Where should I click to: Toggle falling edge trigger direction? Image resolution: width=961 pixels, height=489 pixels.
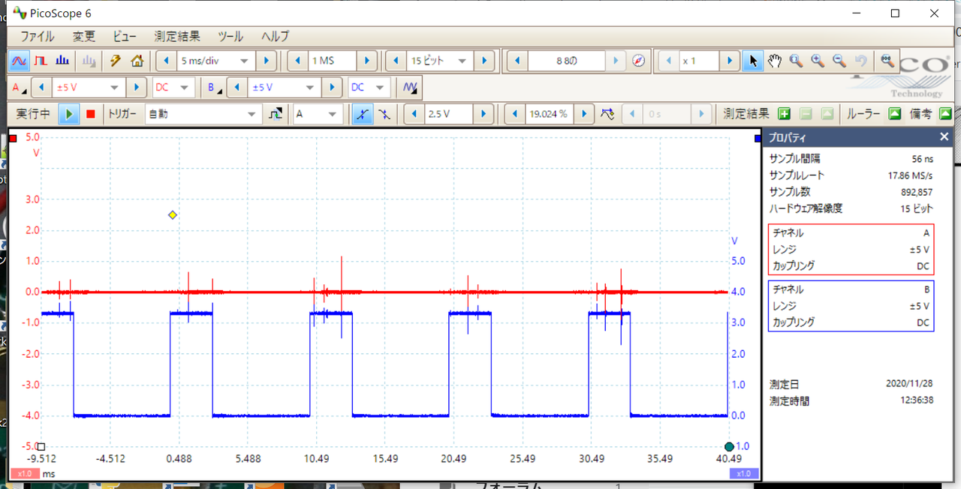384,114
